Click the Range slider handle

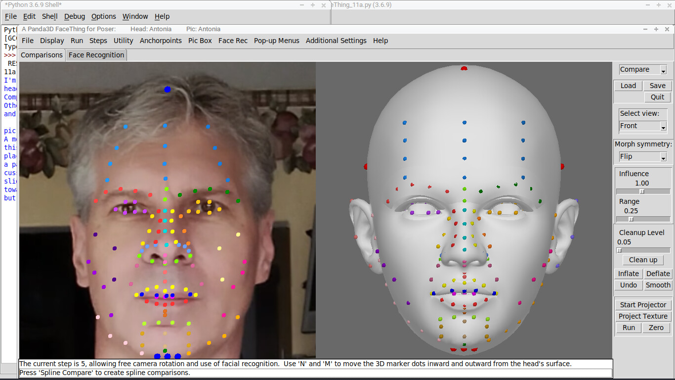[x=631, y=219]
